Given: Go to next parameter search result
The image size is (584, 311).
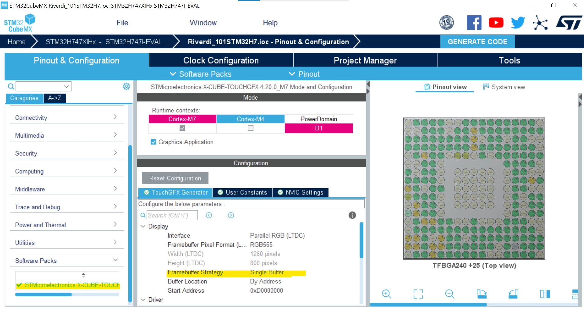Looking at the screenshot, I should tap(231, 215).
